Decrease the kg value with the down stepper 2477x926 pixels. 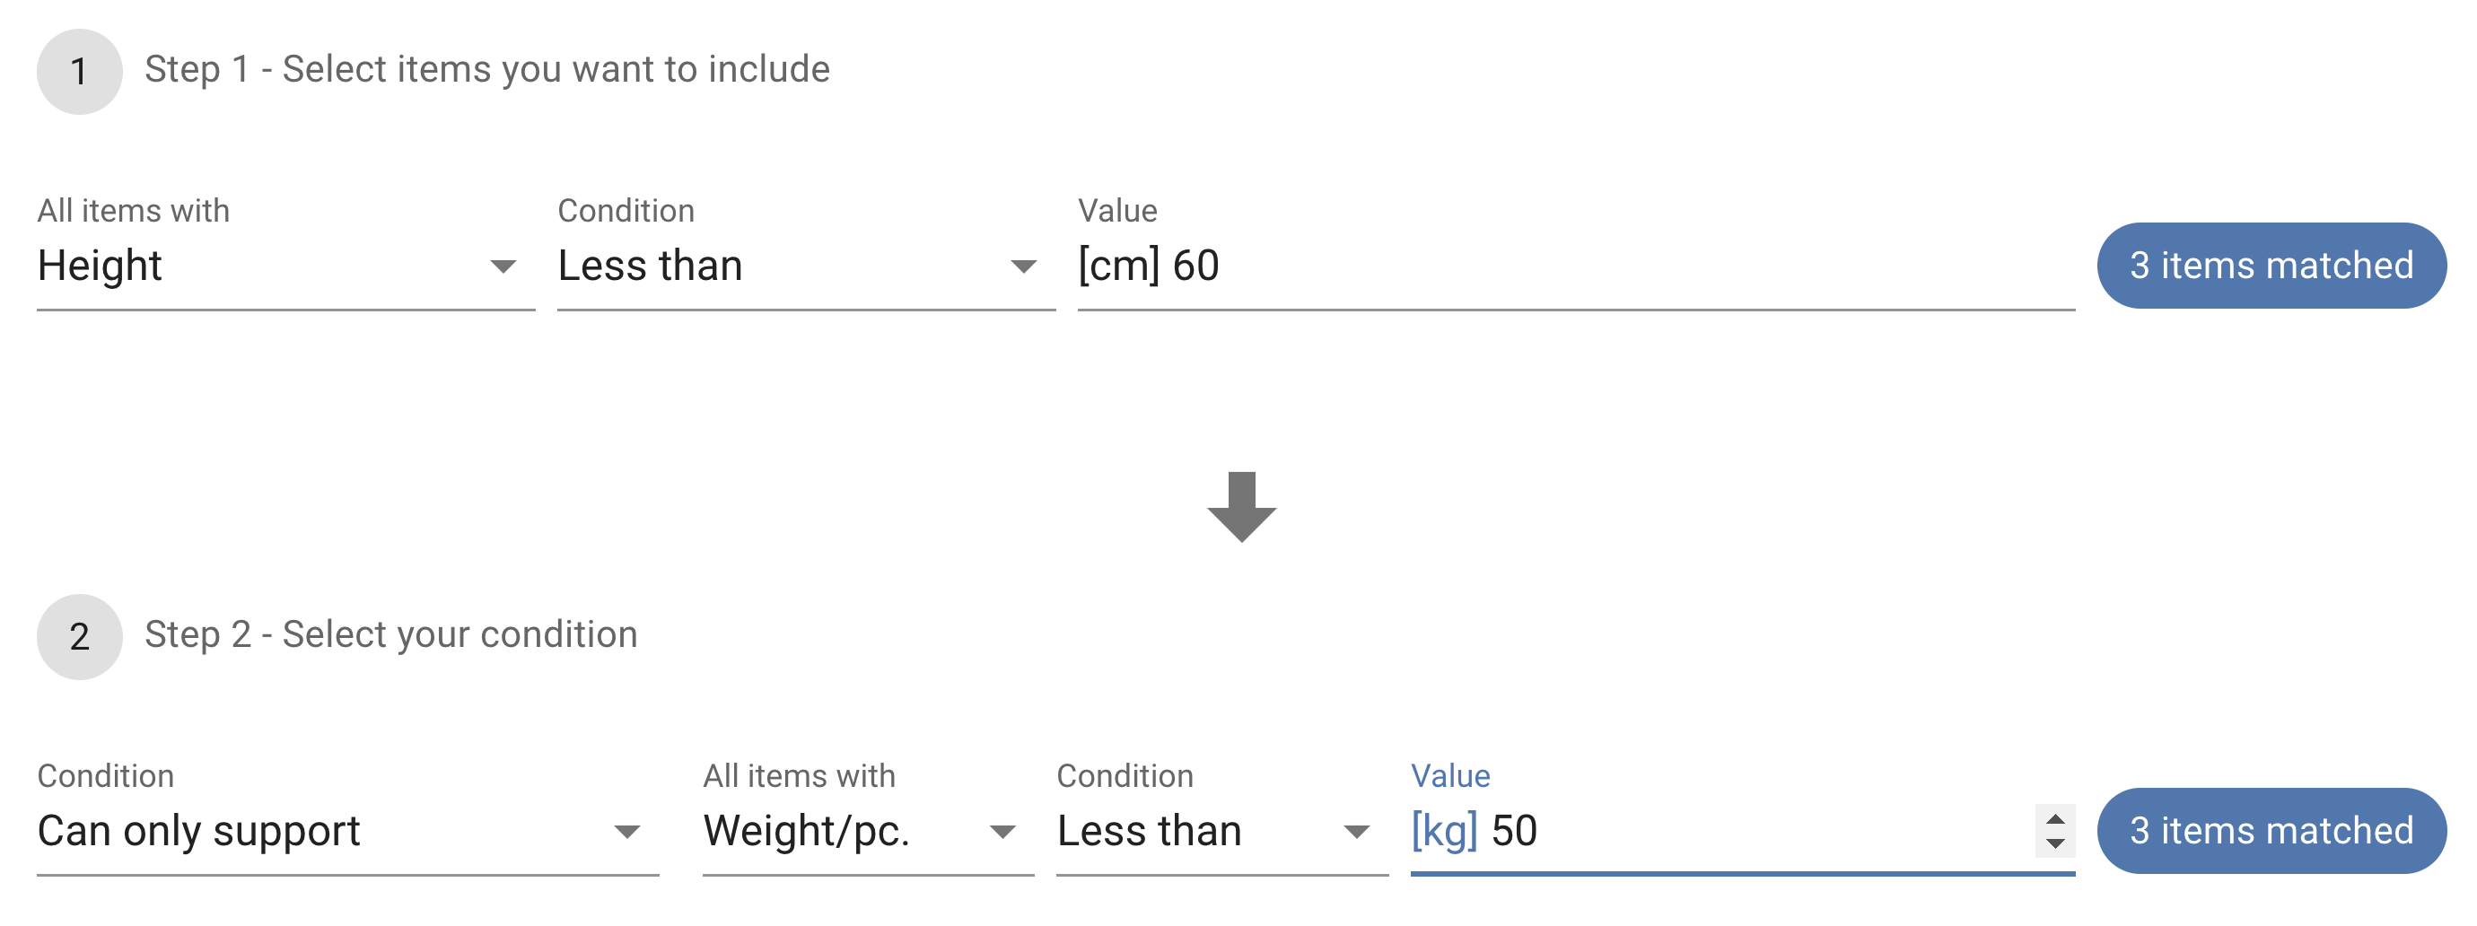click(2055, 843)
